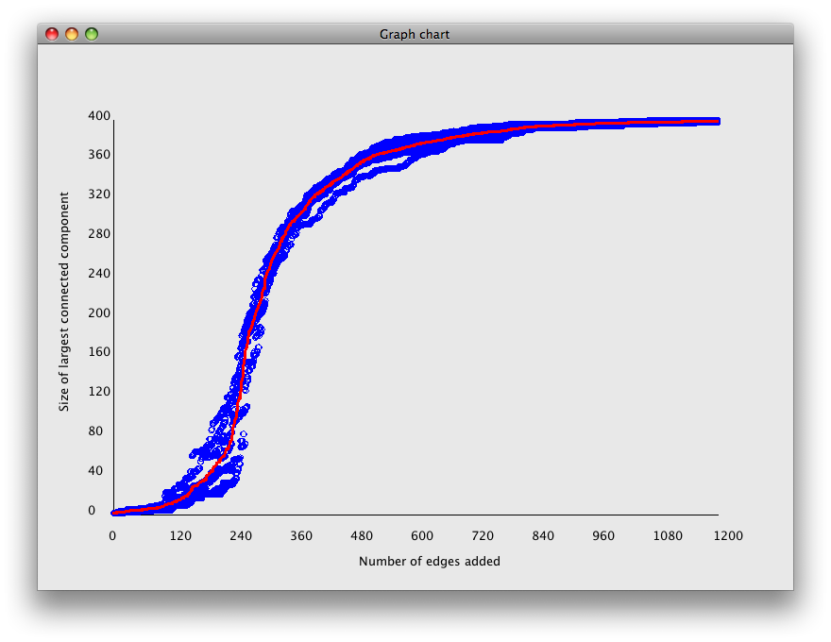Image resolution: width=831 pixels, height=642 pixels.
Task: Click the 1080 tick on the horizontal axis
Action: pyautogui.click(x=668, y=535)
